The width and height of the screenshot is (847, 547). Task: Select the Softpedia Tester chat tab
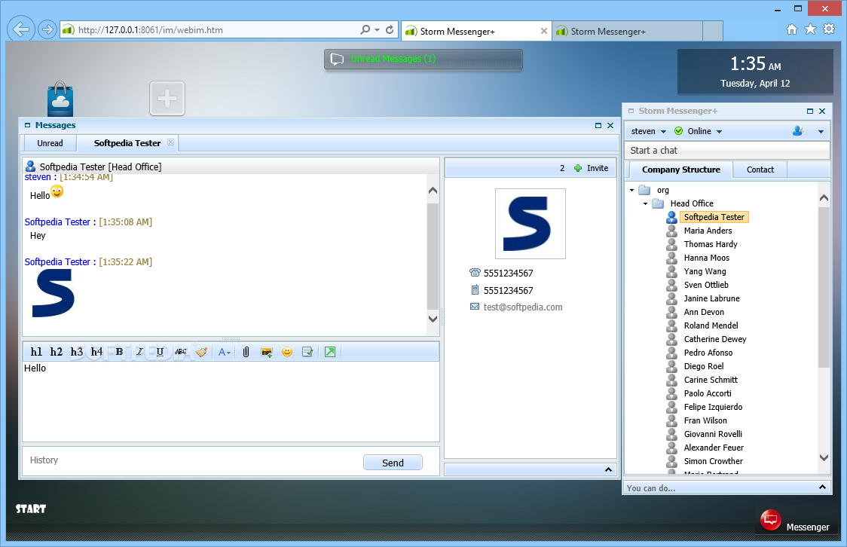click(x=127, y=143)
